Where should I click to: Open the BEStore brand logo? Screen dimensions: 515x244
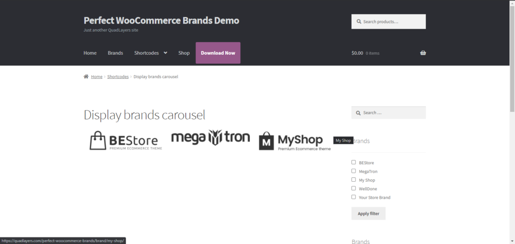click(126, 141)
